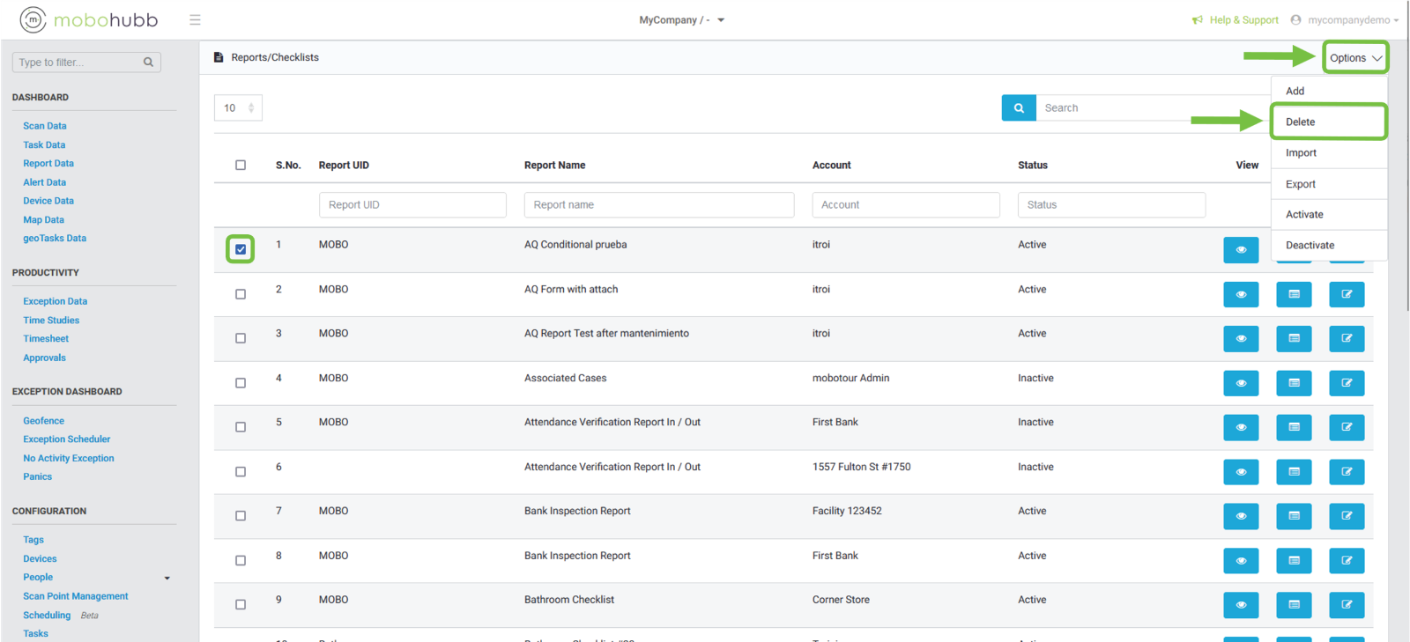
Task: Go to Scan Data in sidebar
Action: click(45, 126)
